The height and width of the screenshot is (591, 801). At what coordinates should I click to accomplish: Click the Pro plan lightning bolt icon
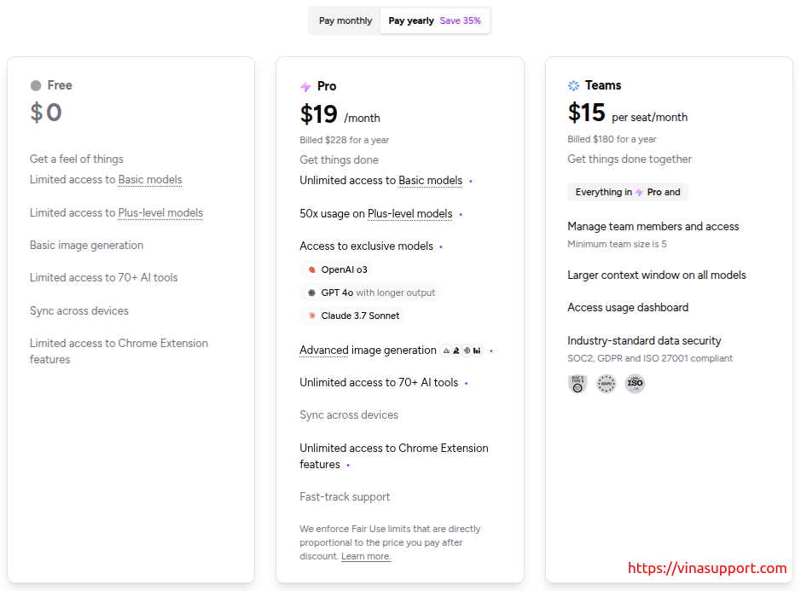305,86
